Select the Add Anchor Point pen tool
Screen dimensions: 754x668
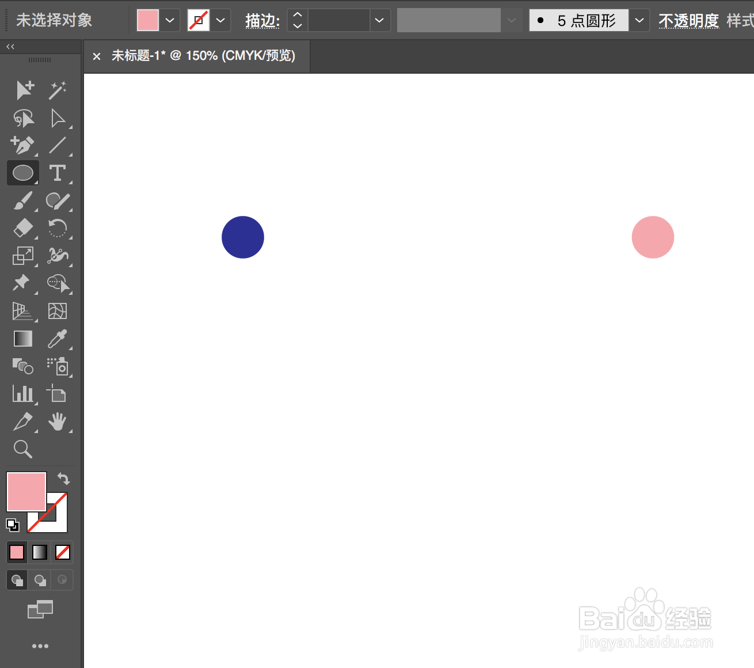tap(24, 146)
